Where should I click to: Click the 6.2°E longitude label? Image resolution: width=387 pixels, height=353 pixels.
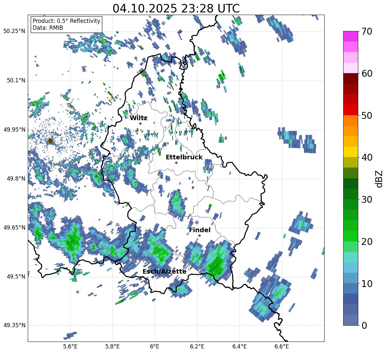click(197, 346)
